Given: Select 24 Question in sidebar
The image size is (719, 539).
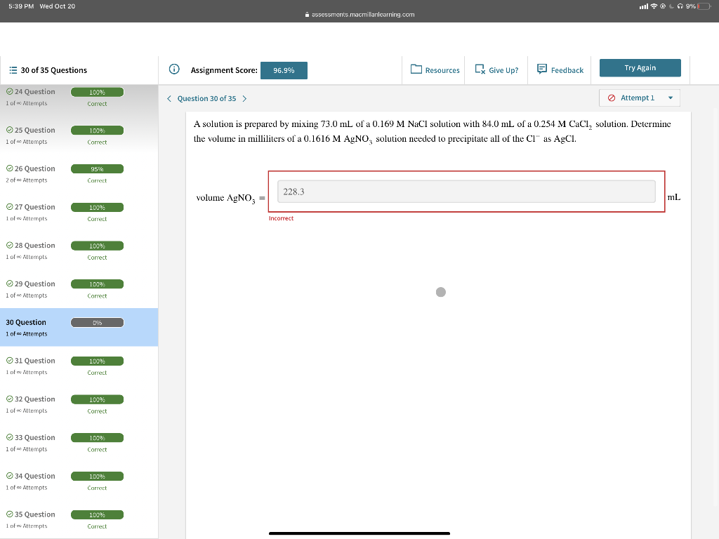Looking at the screenshot, I should 35,92.
